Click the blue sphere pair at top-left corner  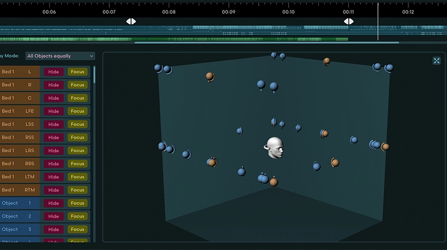tap(162, 68)
